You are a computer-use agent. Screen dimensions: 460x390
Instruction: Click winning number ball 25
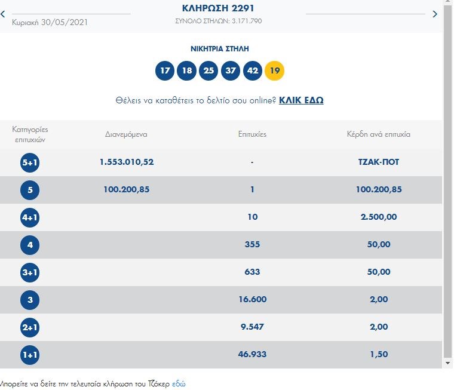coord(208,70)
